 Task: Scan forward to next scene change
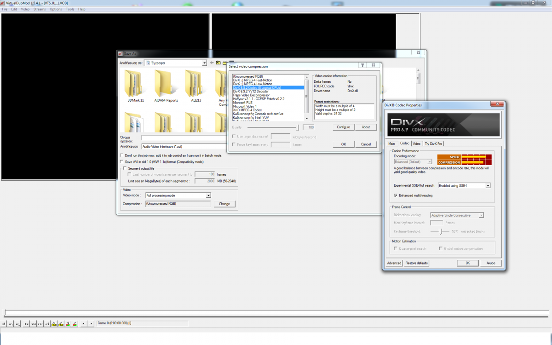tap(74, 324)
